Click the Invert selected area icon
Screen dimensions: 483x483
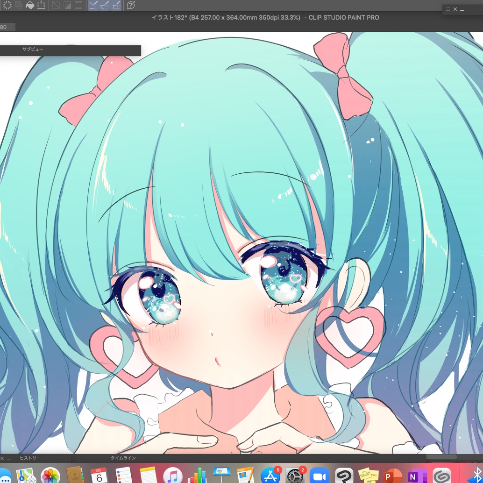tap(67, 5)
